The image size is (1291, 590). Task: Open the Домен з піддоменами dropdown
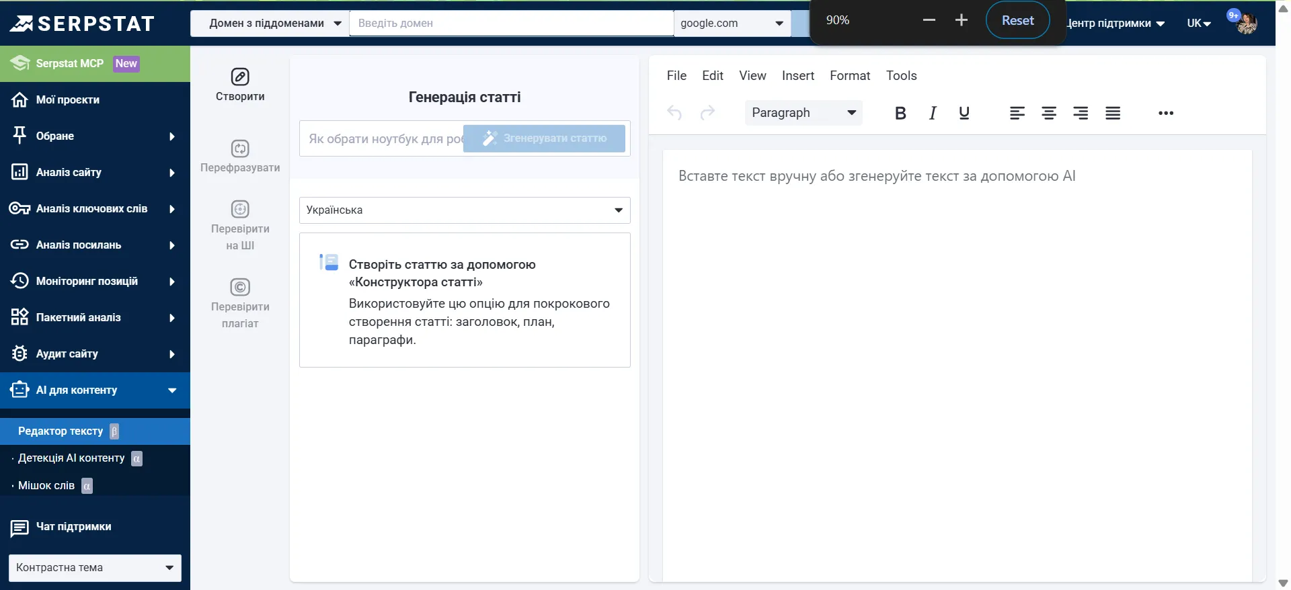point(270,24)
